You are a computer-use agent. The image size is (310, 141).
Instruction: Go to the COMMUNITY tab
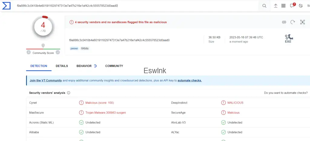[x=114, y=66]
